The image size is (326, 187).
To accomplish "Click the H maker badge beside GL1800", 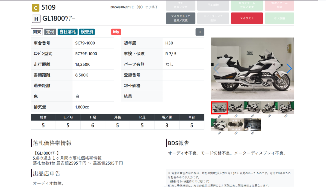I will pos(36,19).
